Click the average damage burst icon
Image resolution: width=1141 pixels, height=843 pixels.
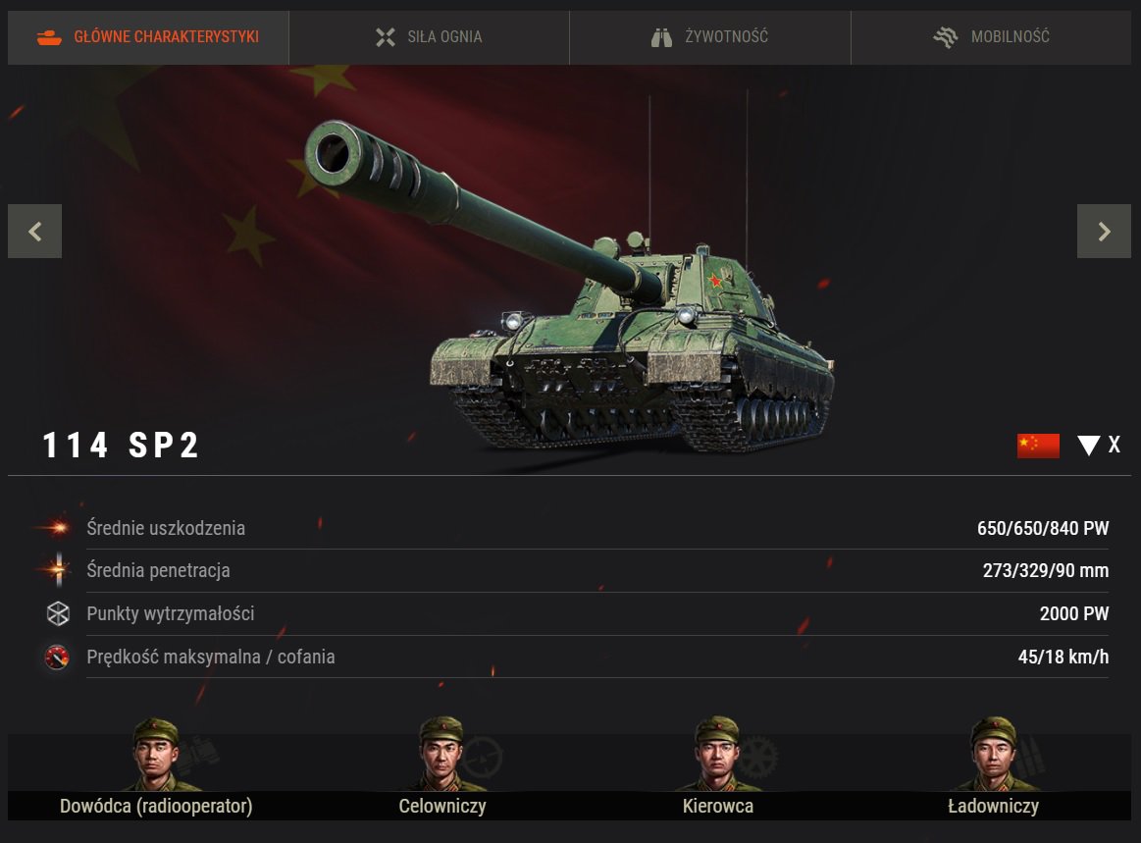click(57, 528)
